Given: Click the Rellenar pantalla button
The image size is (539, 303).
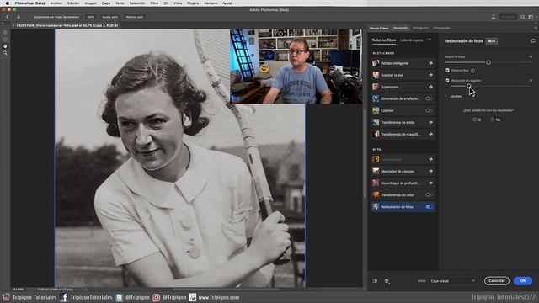Looking at the screenshot, I should pyautogui.click(x=135, y=17).
